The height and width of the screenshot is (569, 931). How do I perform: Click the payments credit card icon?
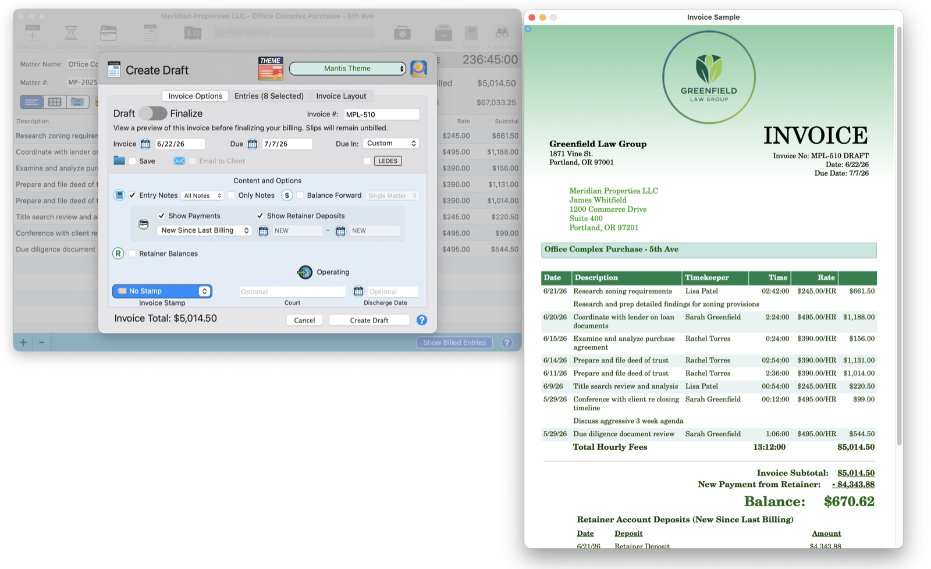tap(144, 224)
